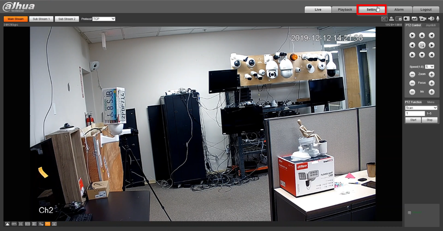This screenshot has height=231, width=443.
Task: Open the Speed(1-8) dropdown
Action: [430, 66]
